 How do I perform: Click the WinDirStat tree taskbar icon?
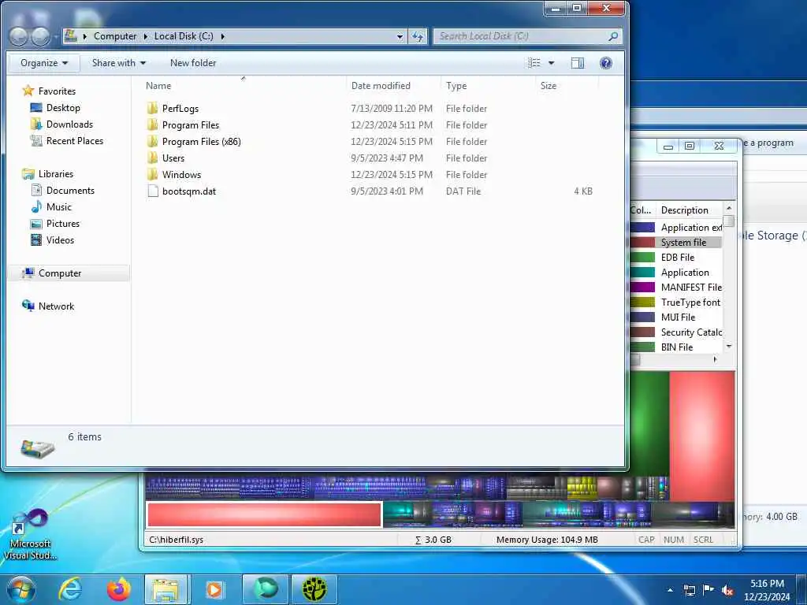pyautogui.click(x=314, y=589)
